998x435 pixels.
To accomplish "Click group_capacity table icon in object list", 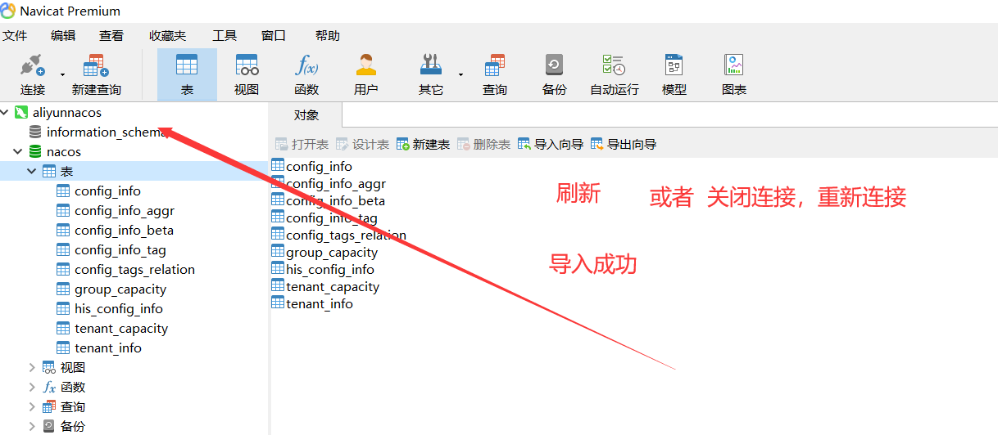I will 278,252.
